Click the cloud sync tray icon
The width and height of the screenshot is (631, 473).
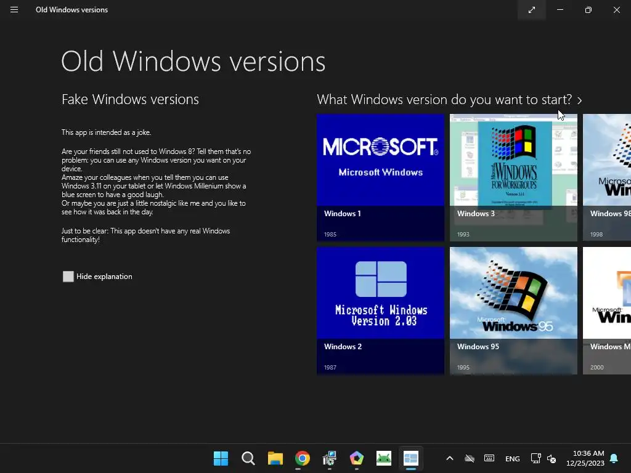[x=469, y=458]
